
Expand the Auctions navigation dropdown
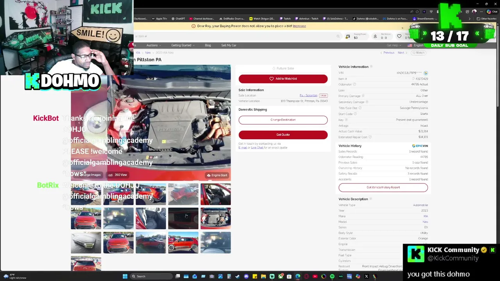pos(154,45)
